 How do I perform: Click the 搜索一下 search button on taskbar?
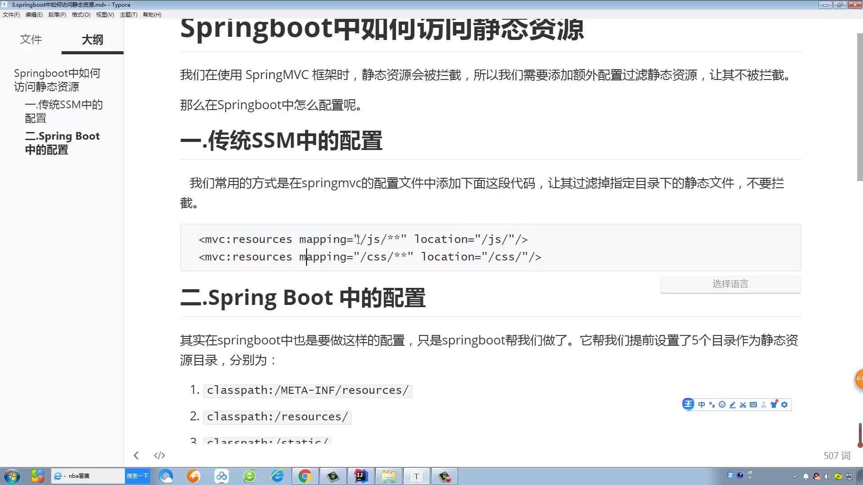coord(137,476)
